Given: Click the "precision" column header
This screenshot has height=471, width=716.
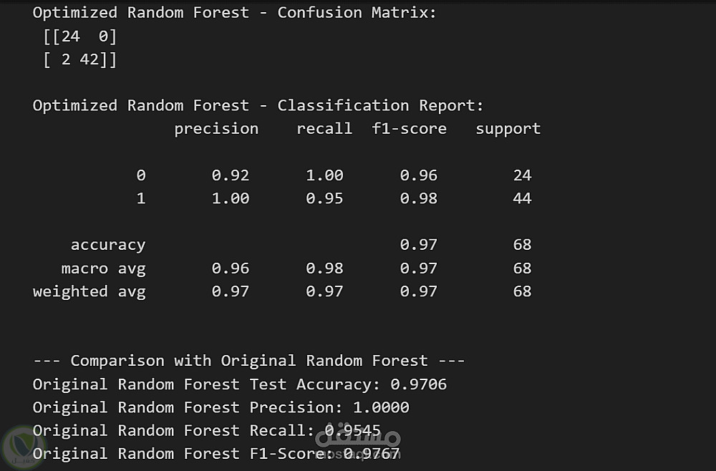Looking at the screenshot, I should (216, 129).
